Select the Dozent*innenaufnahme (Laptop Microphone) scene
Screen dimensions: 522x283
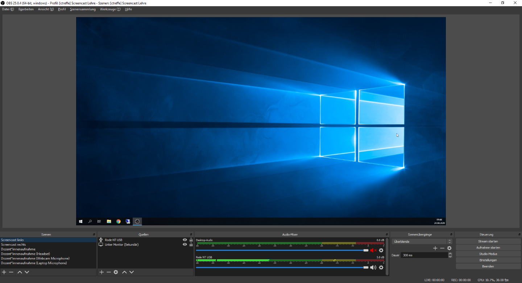click(48, 263)
